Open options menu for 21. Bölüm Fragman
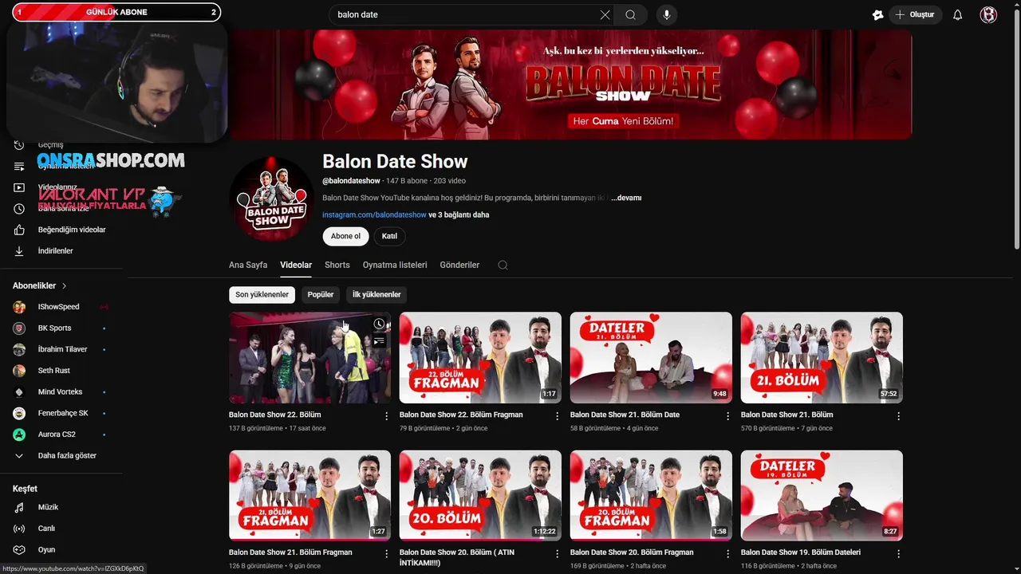 click(x=387, y=552)
